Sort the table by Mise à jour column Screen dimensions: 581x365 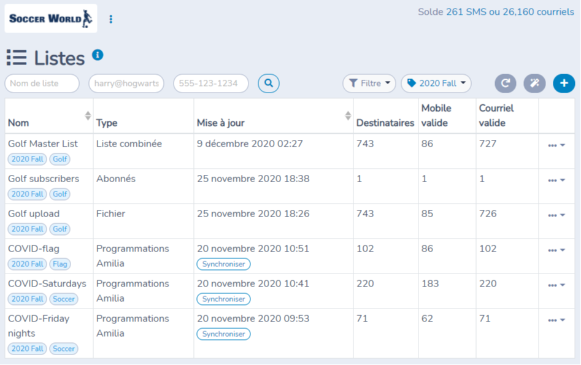(348, 115)
